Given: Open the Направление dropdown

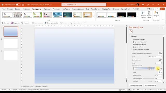Looking at the screenshot, I should 160,60.
